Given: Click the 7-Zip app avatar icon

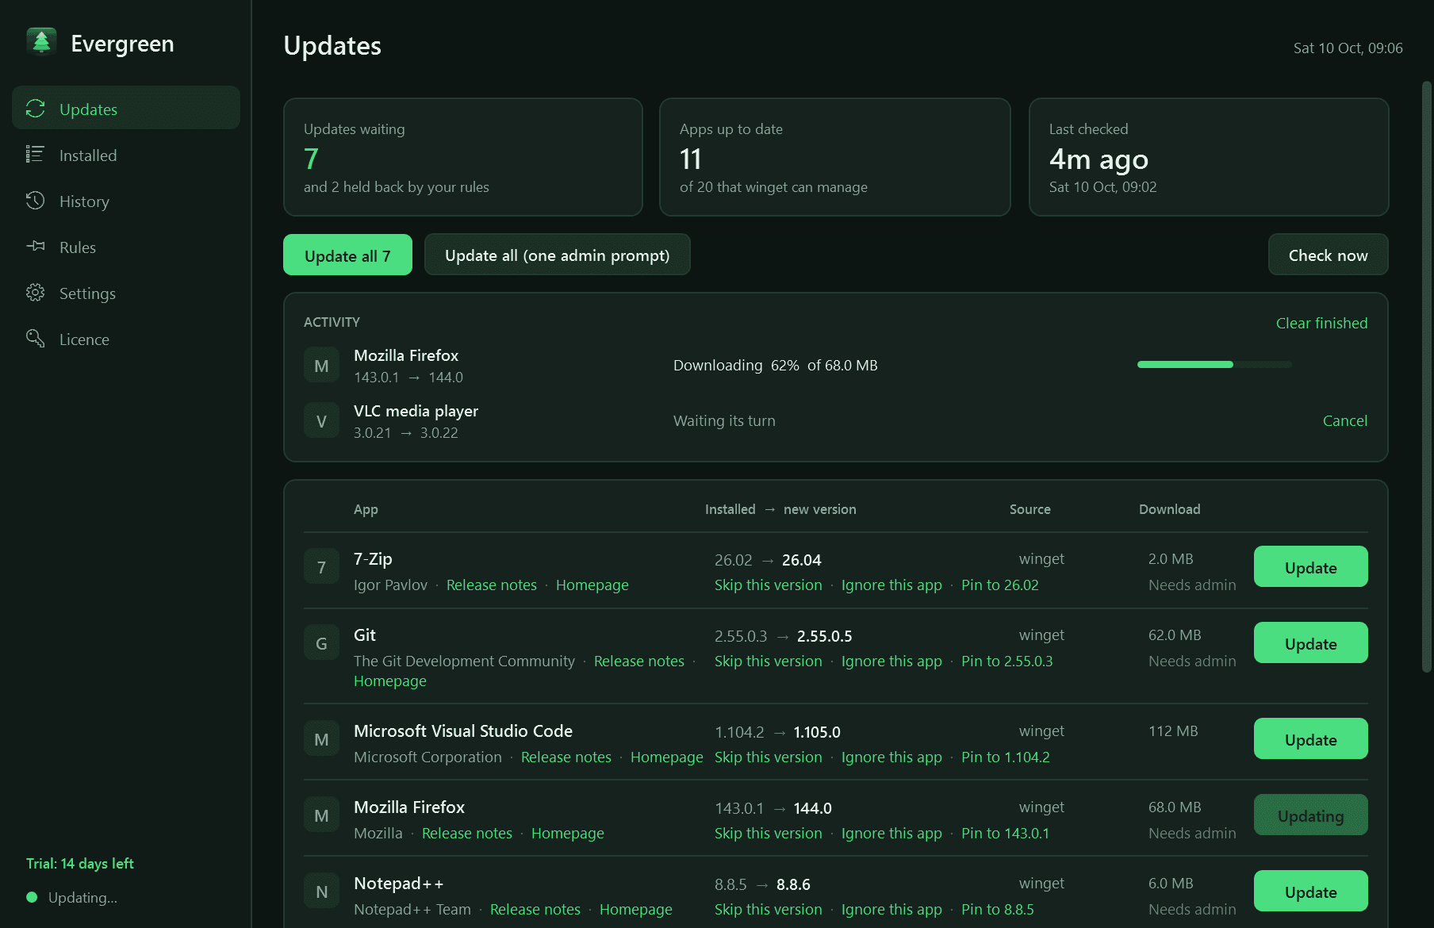Looking at the screenshot, I should point(321,567).
